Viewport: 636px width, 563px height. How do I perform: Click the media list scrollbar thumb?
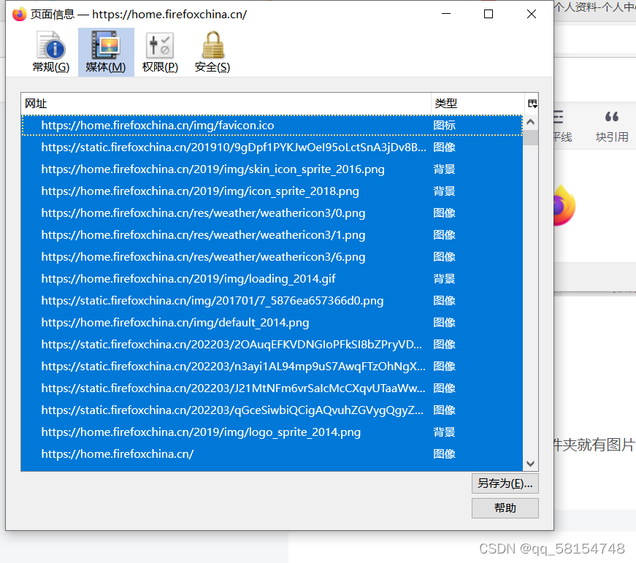click(x=531, y=137)
